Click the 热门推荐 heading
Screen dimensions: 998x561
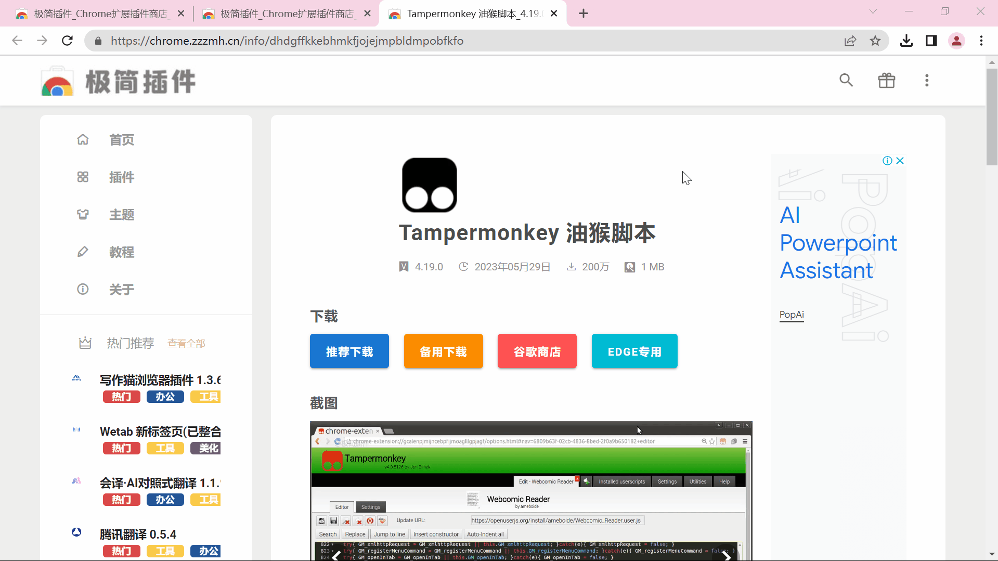pos(131,343)
